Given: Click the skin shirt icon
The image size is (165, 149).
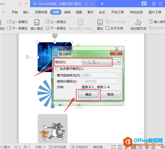Looking at the screenshot, I should [x=160, y=4].
